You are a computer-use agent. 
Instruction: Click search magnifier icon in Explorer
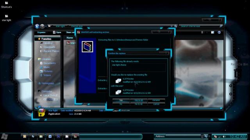click(221, 26)
